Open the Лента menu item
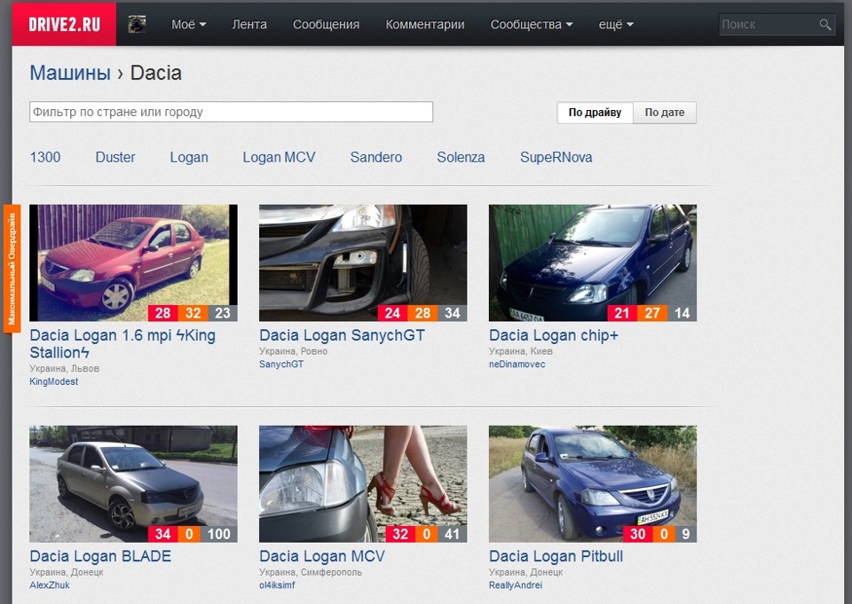The image size is (852, 604). tap(249, 25)
